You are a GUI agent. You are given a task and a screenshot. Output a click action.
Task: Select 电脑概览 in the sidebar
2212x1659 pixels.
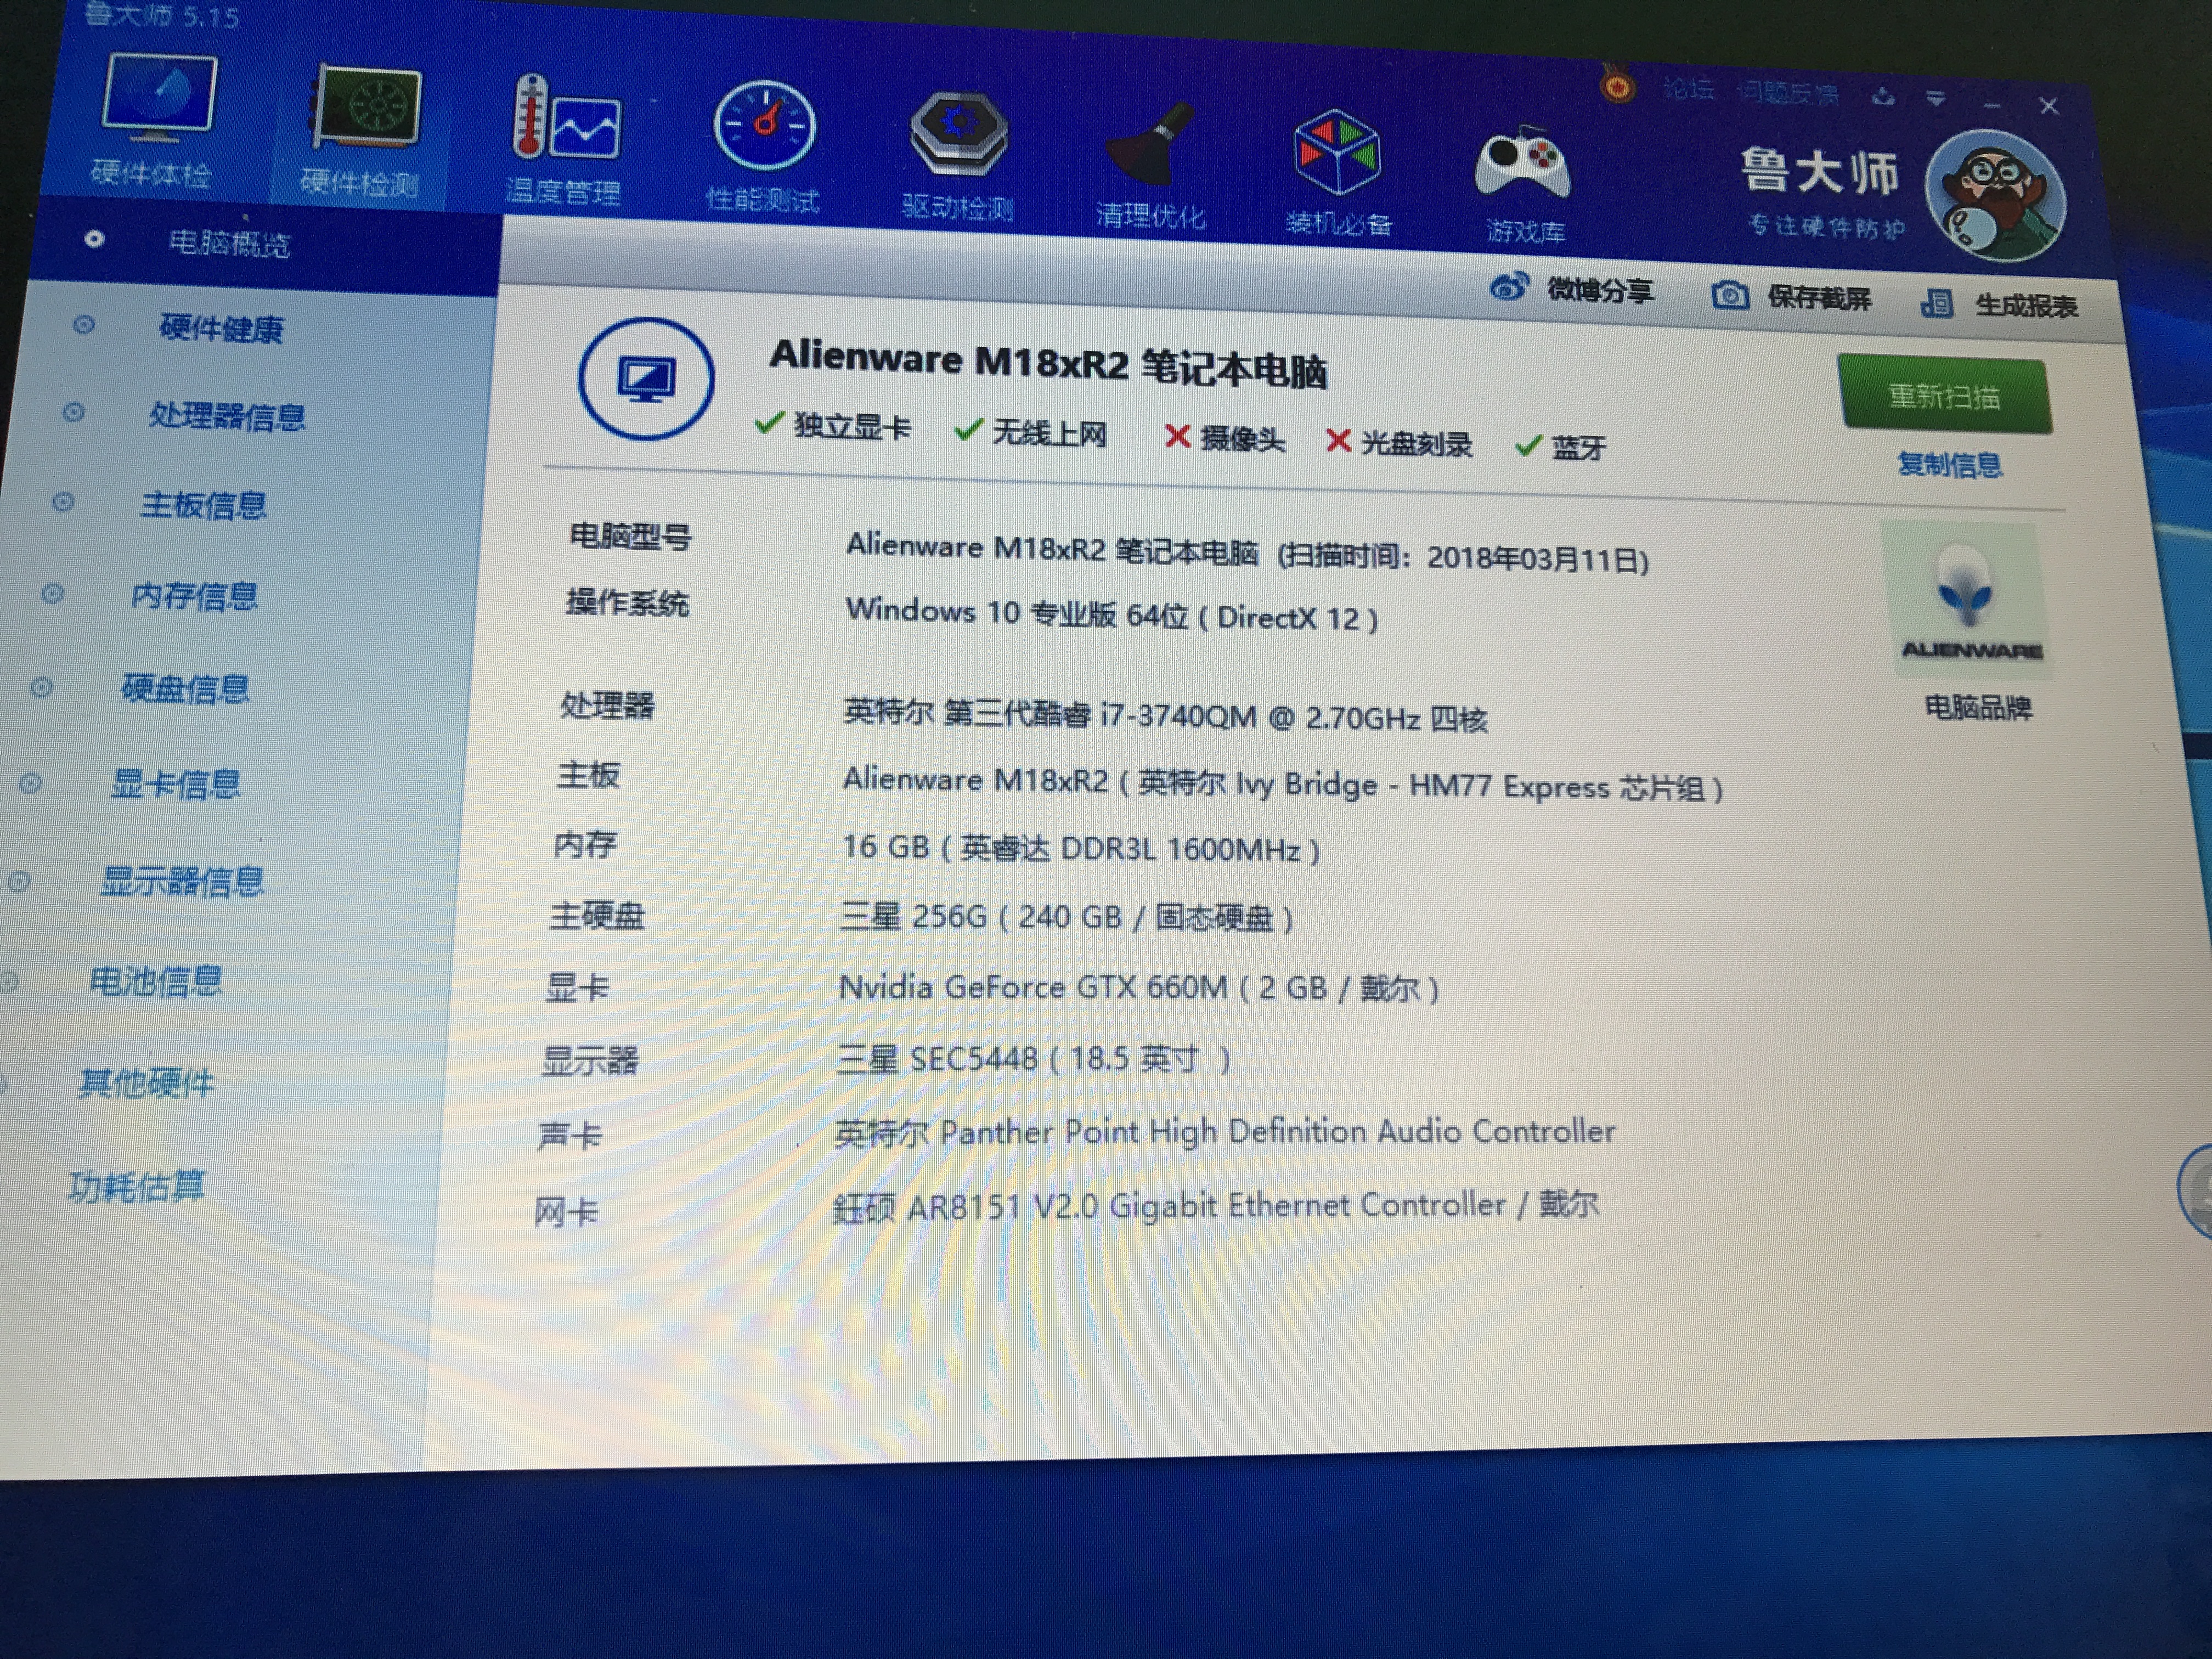tap(229, 243)
